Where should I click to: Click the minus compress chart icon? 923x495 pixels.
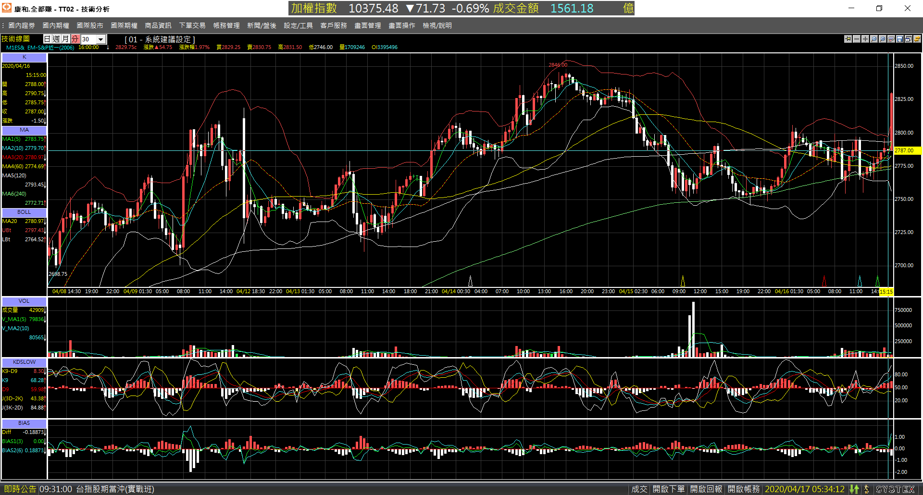tap(857, 39)
